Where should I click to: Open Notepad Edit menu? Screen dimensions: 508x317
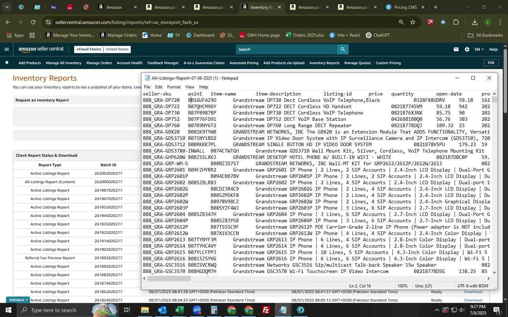159,87
